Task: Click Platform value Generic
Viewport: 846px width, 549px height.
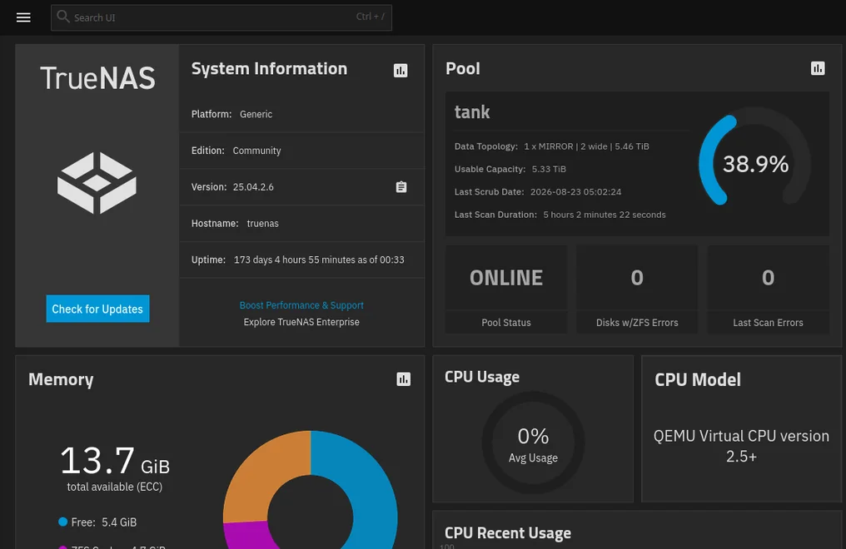Action: tap(256, 114)
